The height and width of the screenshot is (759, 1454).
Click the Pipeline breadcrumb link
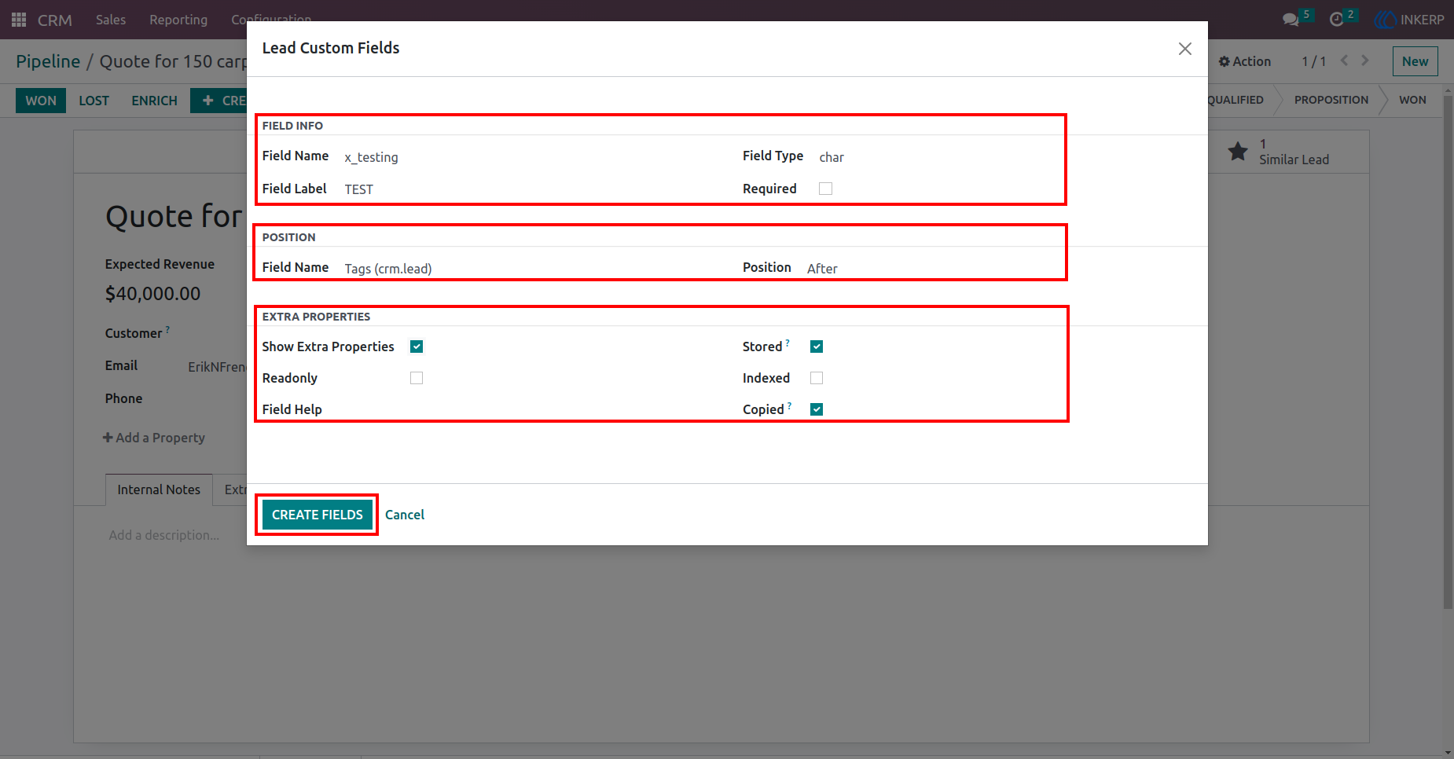tap(48, 61)
